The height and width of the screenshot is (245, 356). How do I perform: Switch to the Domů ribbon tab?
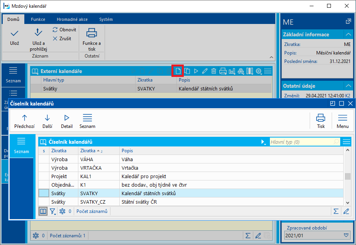13,19
